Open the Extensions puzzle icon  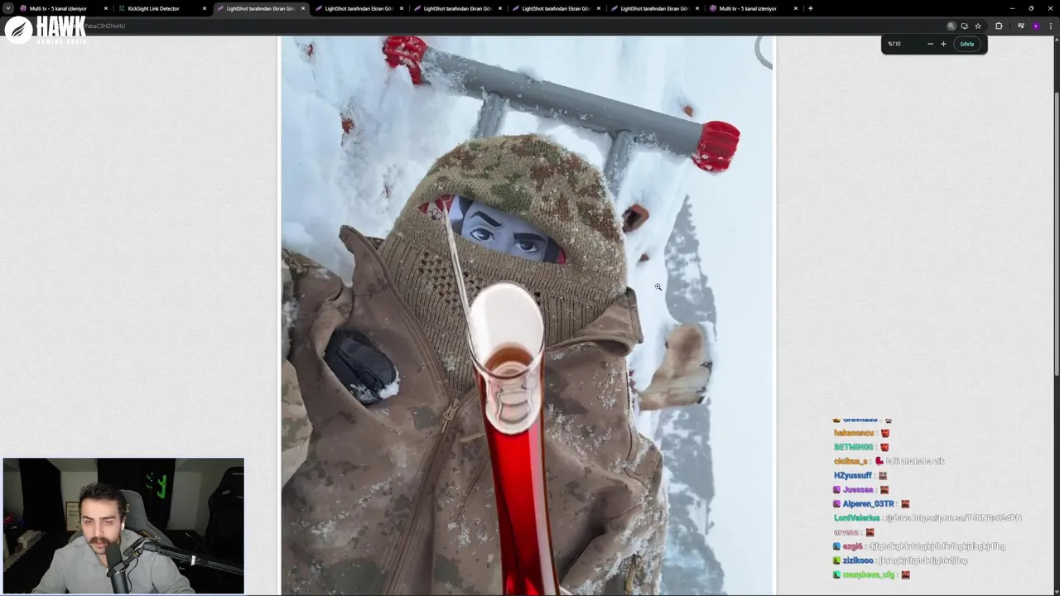point(999,26)
